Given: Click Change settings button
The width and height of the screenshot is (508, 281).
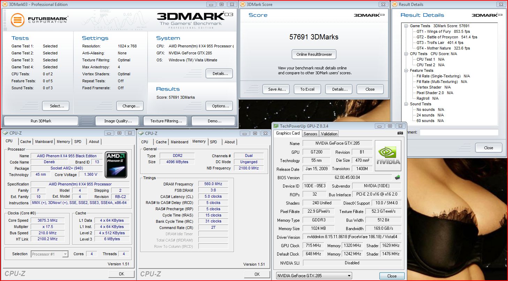Looking at the screenshot, I should (x=131, y=106).
